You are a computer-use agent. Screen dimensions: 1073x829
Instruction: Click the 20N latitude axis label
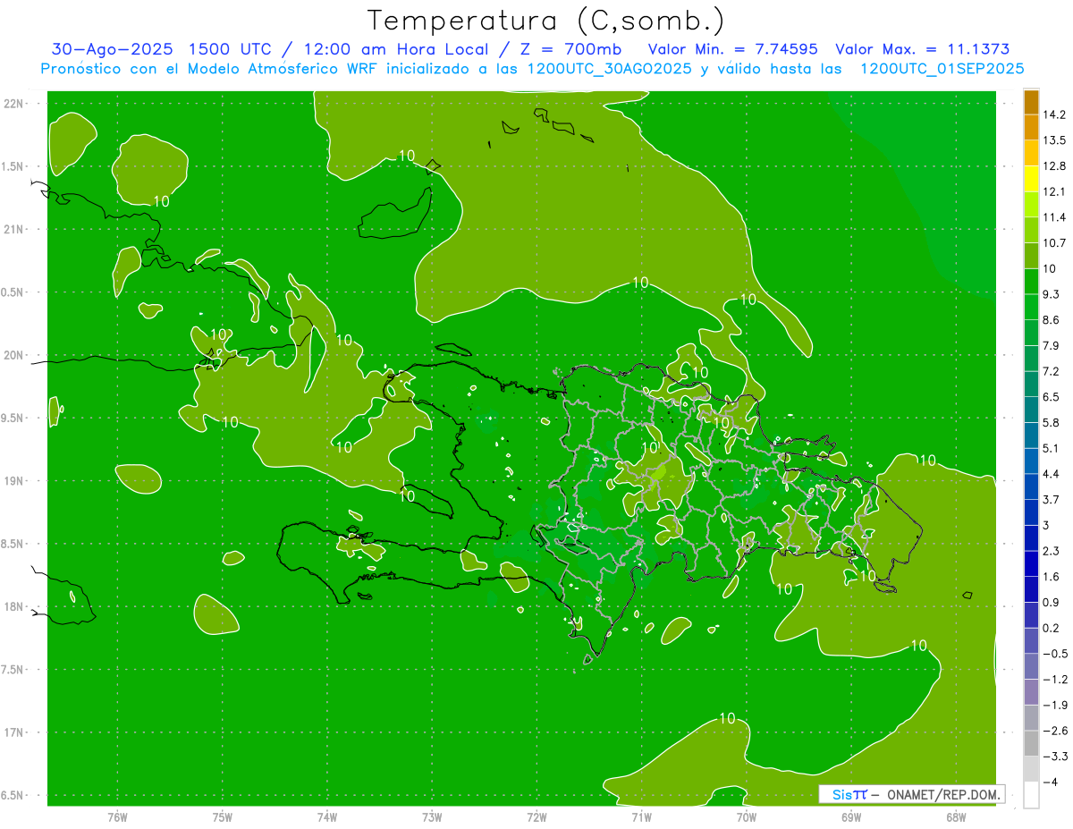(13, 355)
